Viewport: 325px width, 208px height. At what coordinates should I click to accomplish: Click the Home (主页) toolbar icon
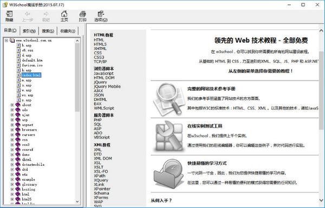click(64, 14)
